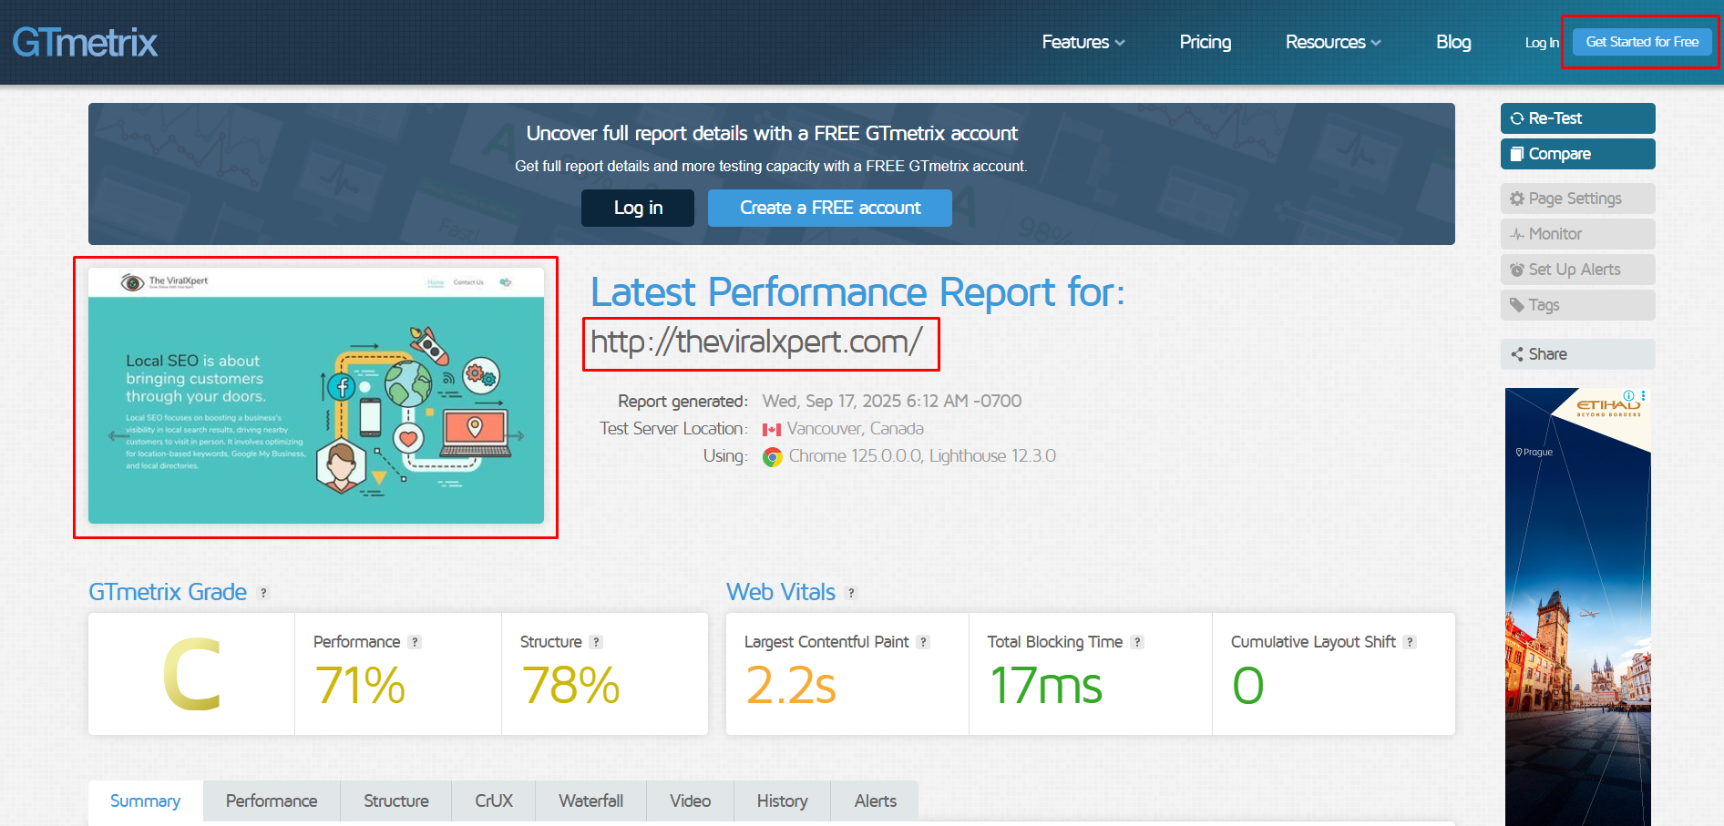Click the GTmetrix logo
Image resolution: width=1724 pixels, height=826 pixels.
[85, 42]
